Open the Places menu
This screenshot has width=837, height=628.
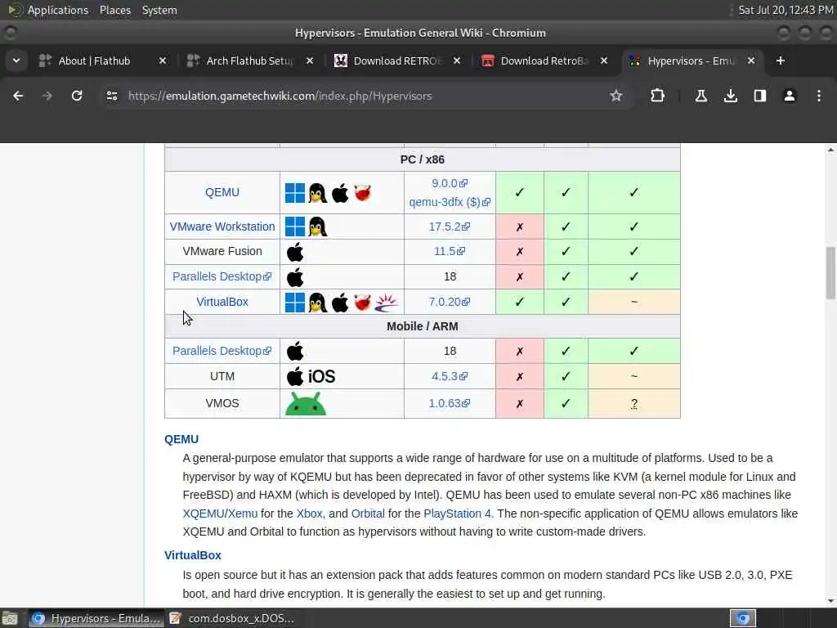(x=115, y=10)
